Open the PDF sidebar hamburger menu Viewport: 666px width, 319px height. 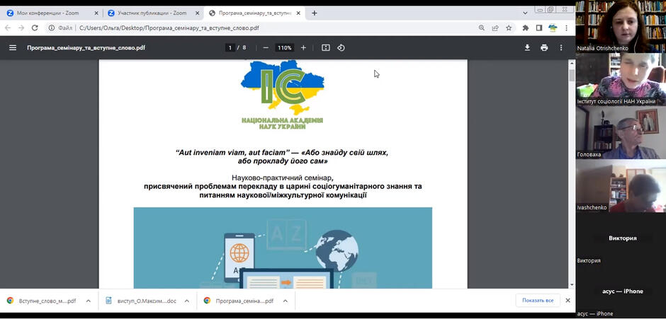coord(13,48)
